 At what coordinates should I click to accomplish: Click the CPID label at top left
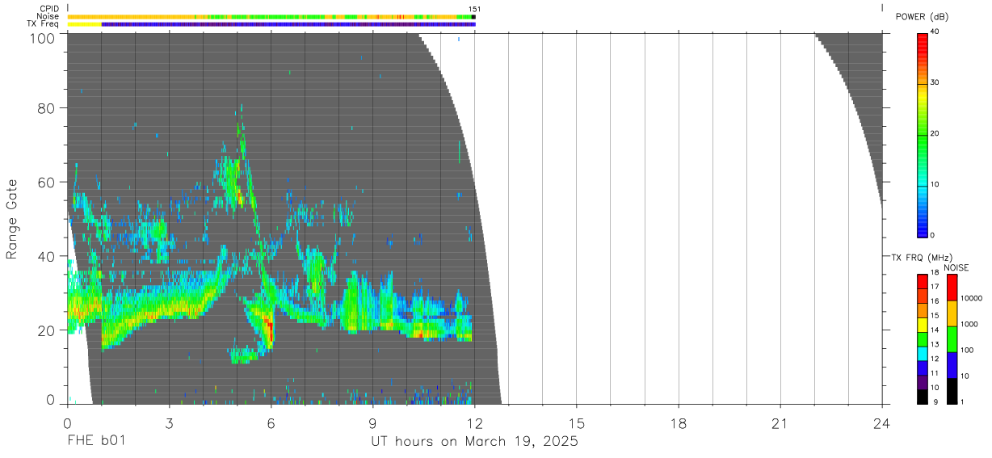[x=49, y=9]
